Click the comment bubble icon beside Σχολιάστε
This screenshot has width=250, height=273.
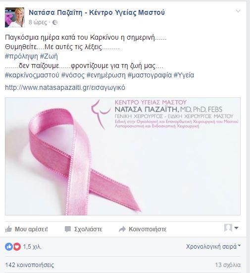click(68, 229)
